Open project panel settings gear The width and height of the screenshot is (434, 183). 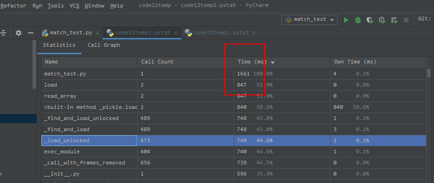[19, 33]
